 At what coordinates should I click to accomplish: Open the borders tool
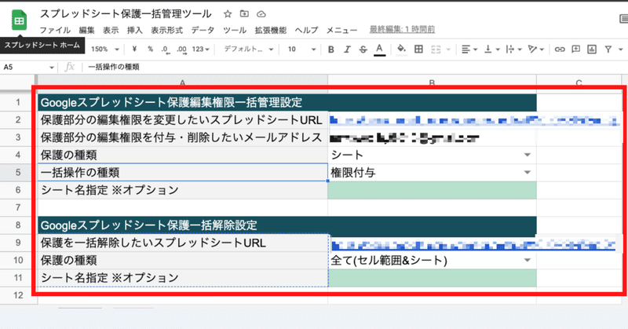click(418, 49)
